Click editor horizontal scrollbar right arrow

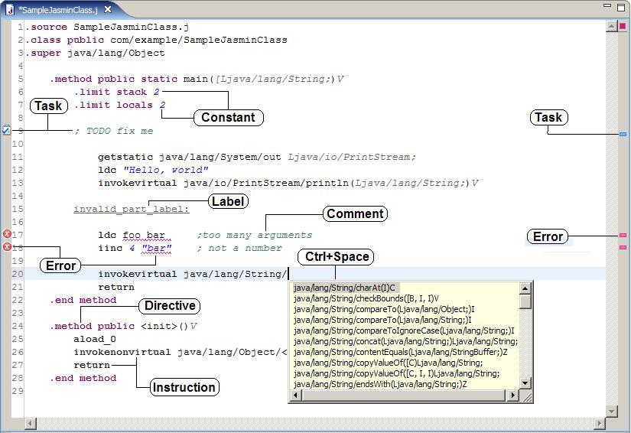[x=600, y=423]
